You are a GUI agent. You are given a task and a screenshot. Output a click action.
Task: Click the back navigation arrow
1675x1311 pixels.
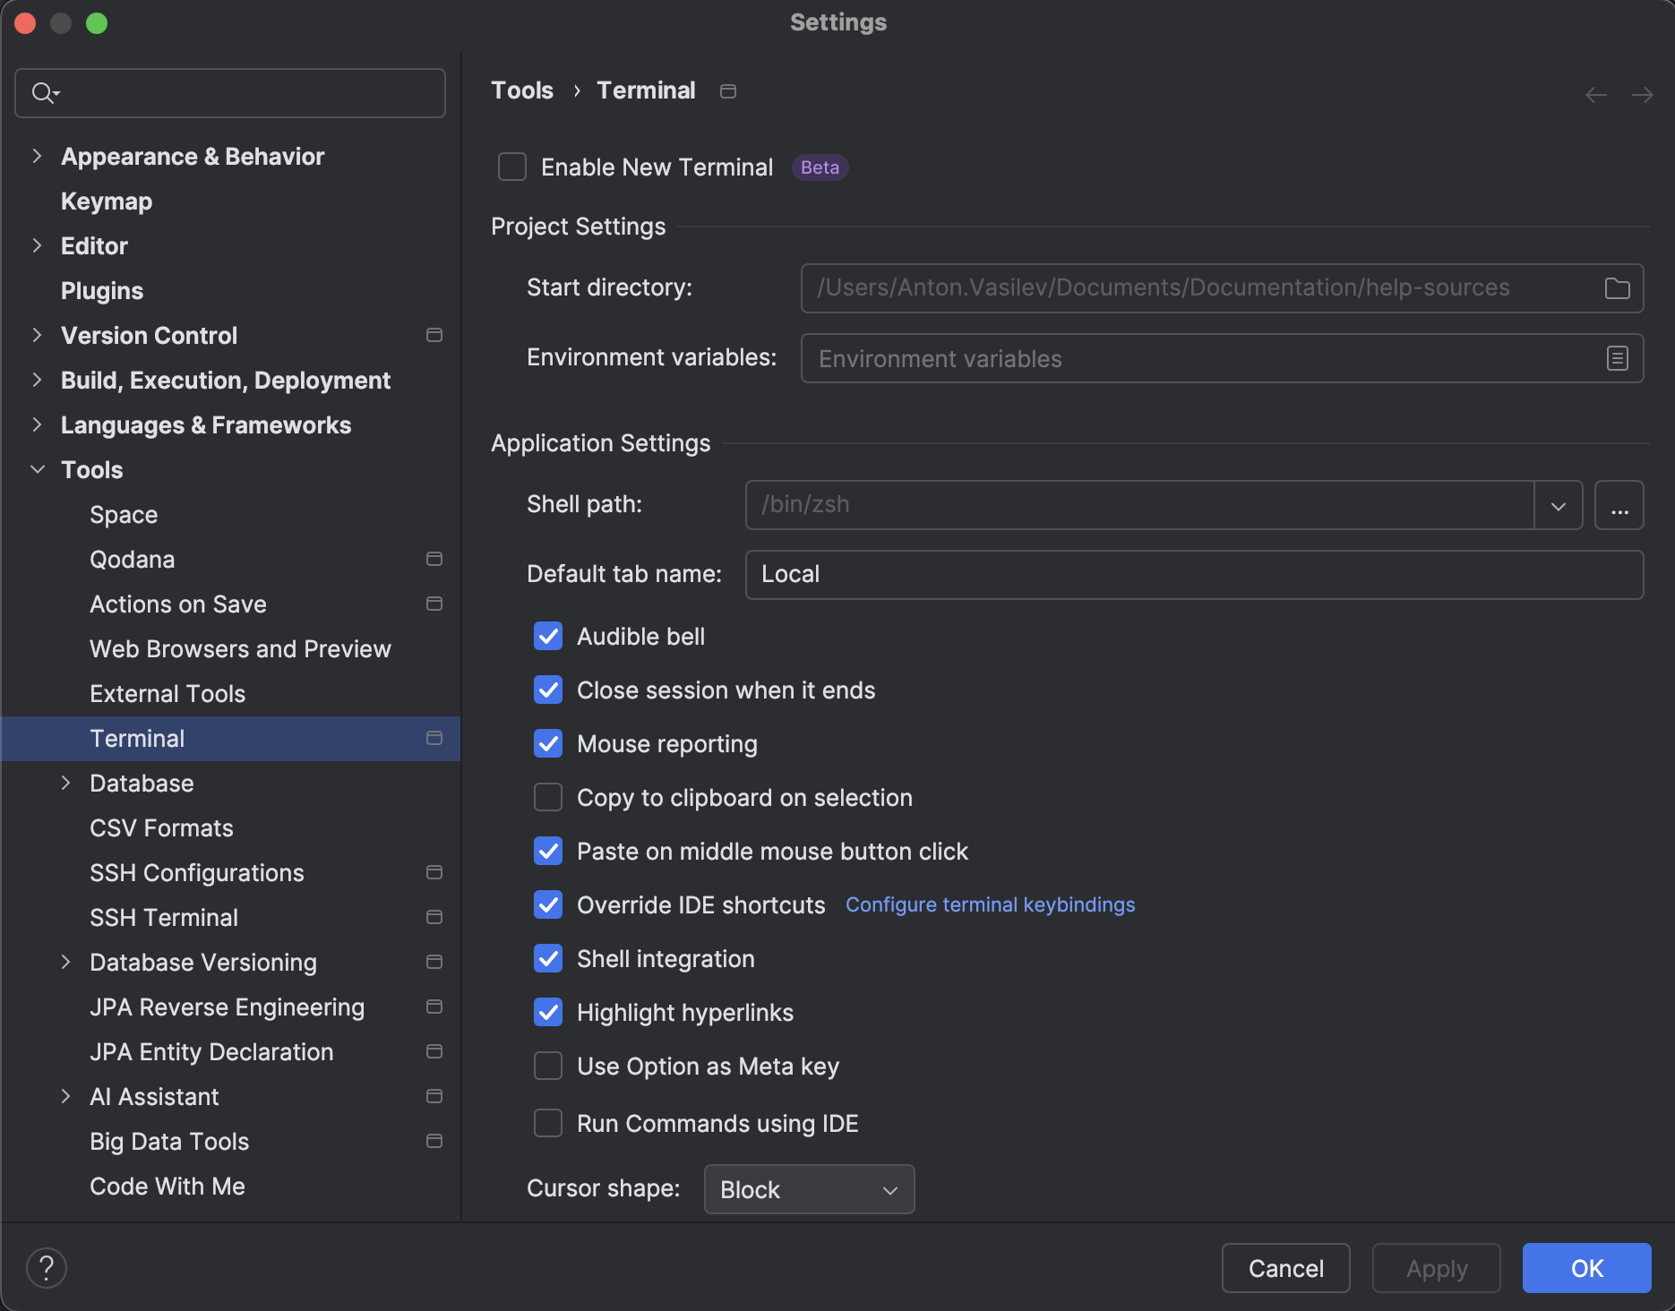coord(1595,94)
